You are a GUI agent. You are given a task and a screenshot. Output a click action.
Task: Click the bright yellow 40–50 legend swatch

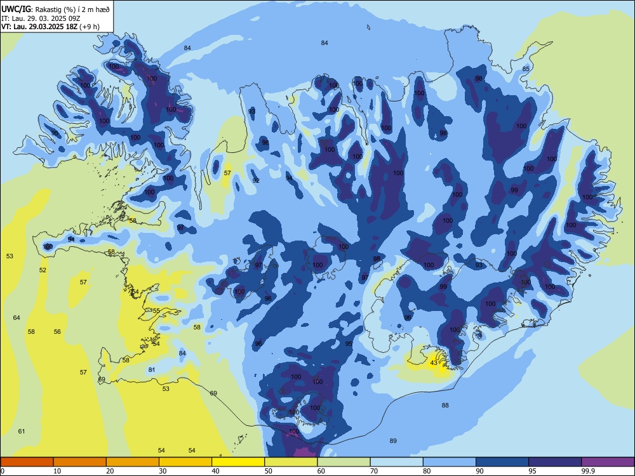coord(238,462)
